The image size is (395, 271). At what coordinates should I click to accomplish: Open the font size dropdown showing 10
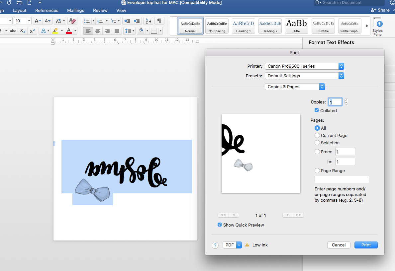[29, 21]
